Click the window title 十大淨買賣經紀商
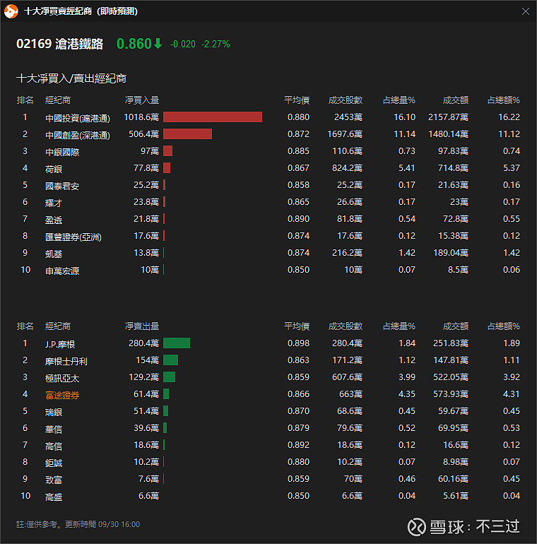 tap(81, 11)
